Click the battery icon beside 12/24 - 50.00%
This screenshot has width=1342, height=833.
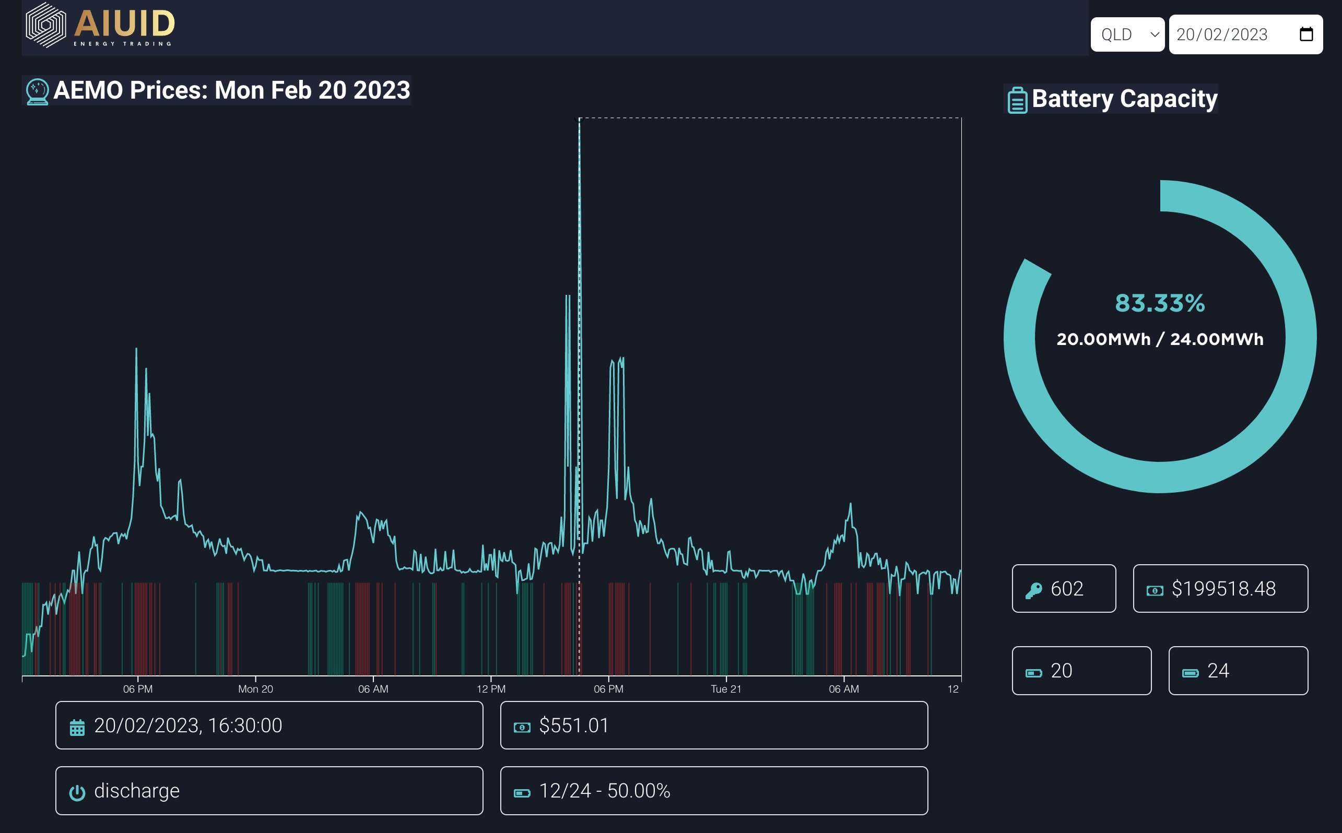click(522, 793)
